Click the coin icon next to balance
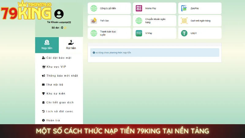The width and height of the screenshot is (245, 138). (x=65, y=28)
